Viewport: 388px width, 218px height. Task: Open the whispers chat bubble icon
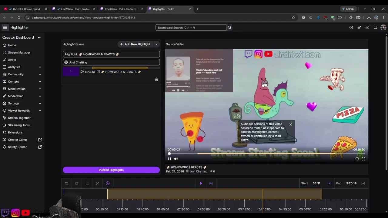coord(375,28)
